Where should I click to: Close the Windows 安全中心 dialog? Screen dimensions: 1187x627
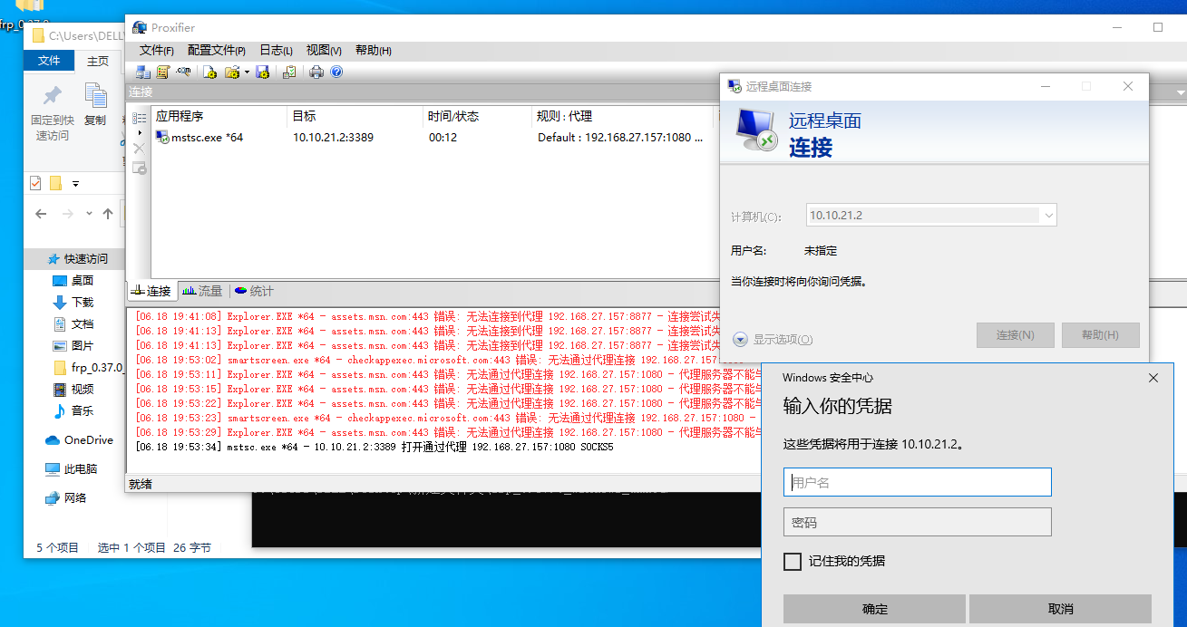1153,378
